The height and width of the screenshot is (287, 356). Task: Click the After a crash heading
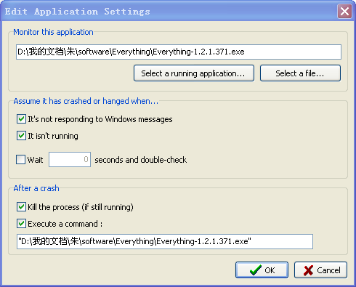[x=36, y=188]
